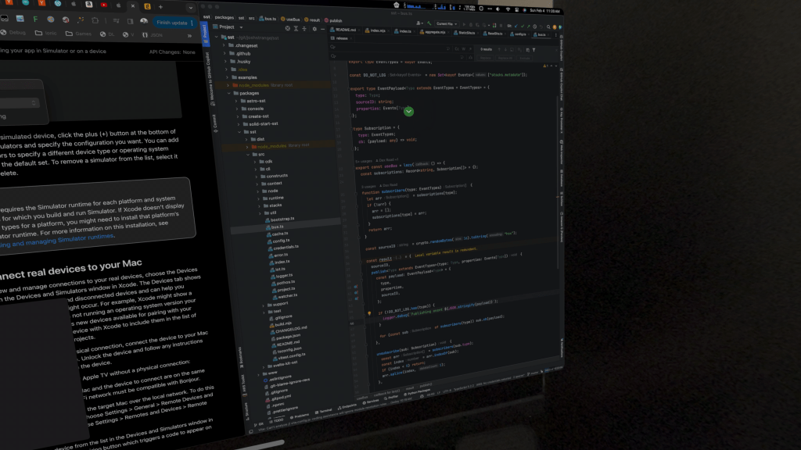
Task: Collapse the packages folder in project tree
Action: [229, 93]
